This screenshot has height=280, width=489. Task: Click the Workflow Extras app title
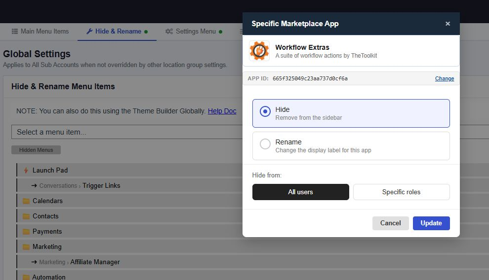(302, 47)
